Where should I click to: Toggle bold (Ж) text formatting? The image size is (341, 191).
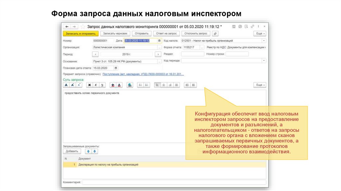click(x=89, y=85)
